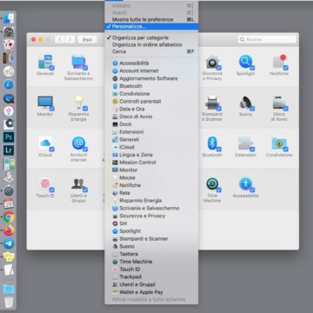Viewport: 313px width, 313px height.
Task: Open Disco di Avvio pane icon
Action: [x=279, y=103]
